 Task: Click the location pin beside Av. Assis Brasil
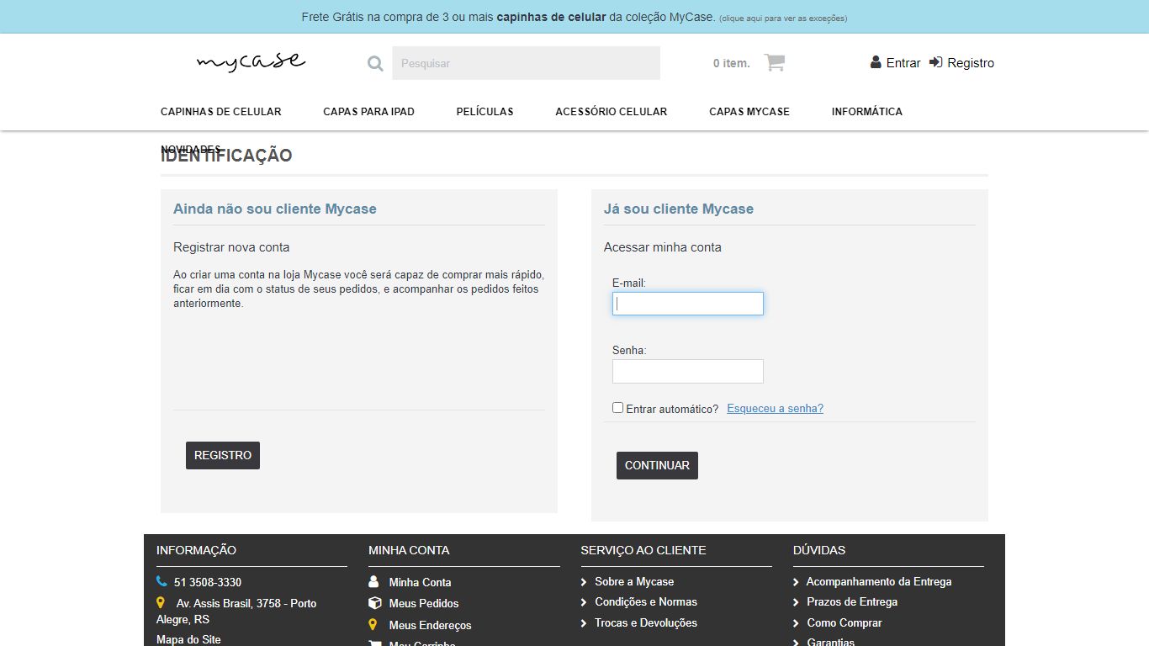tap(162, 602)
